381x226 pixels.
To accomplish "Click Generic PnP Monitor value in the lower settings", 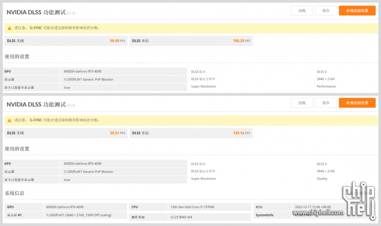I will (x=89, y=172).
